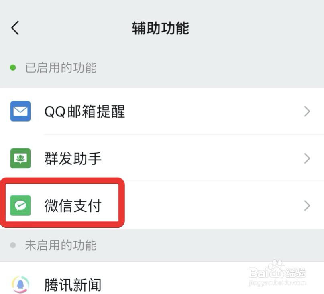Select the 微信支付 entry
This screenshot has width=324, height=294.
tap(162, 206)
